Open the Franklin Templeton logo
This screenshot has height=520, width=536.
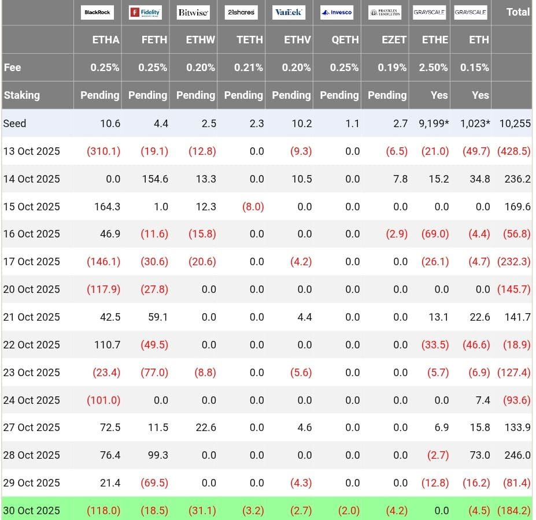coord(385,12)
